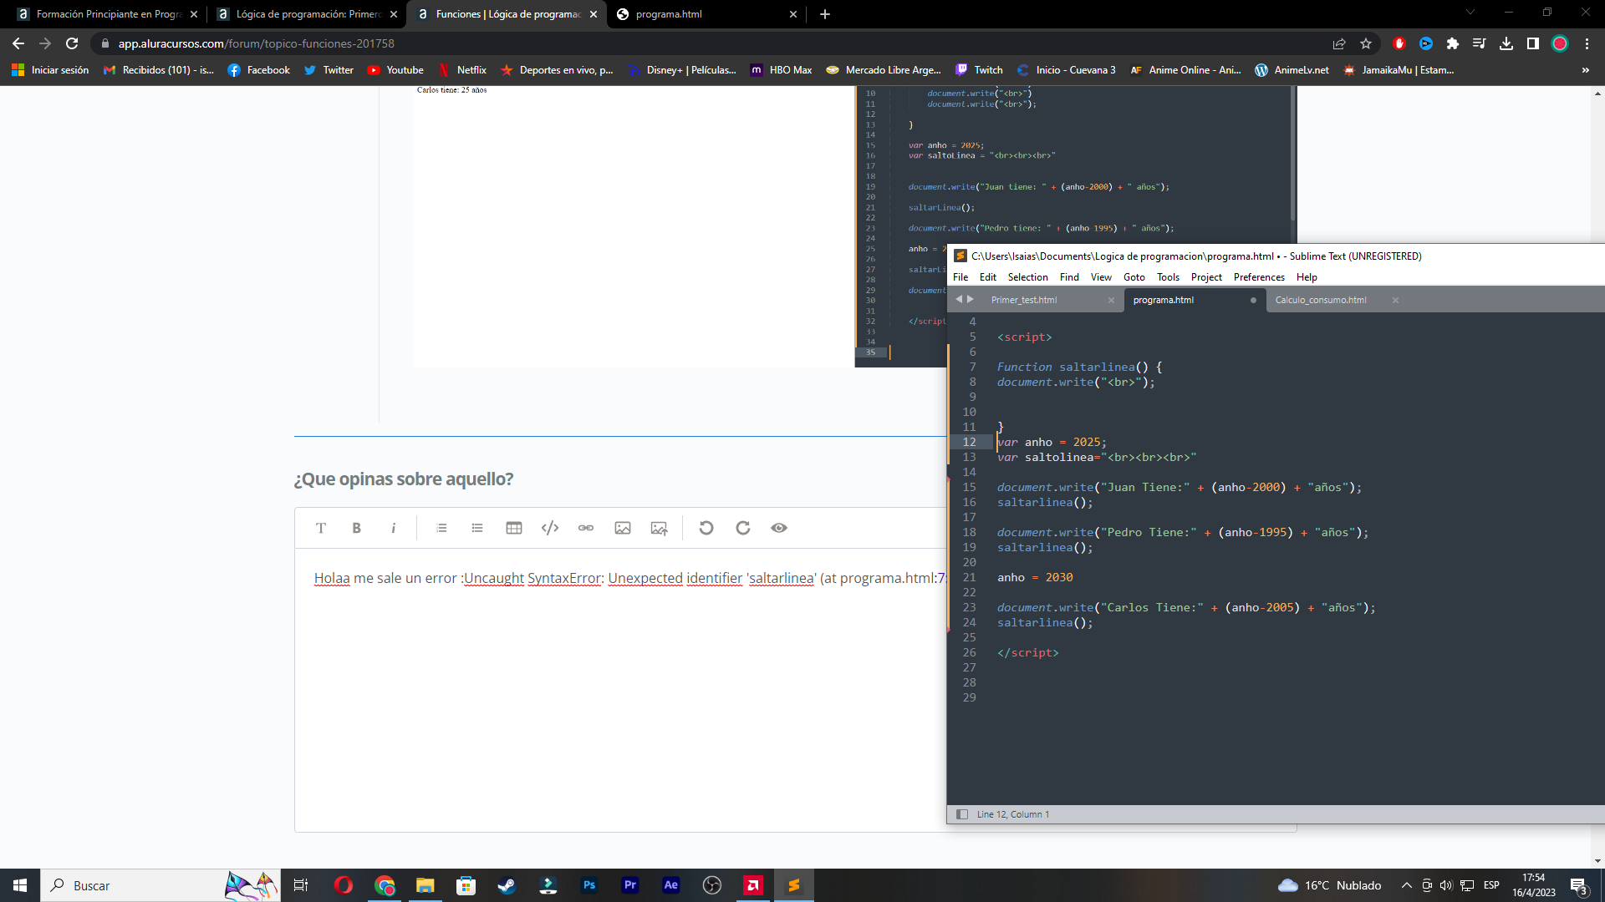Toggle italic formatting in forum editor
Viewport: 1605px width, 902px height.
pos(393,528)
